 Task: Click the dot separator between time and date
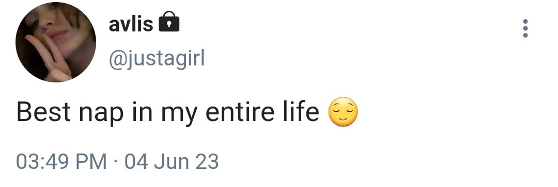tap(115, 162)
